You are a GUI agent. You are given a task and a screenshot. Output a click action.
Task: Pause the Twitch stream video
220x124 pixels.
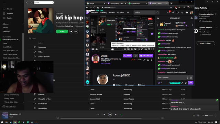(93, 49)
